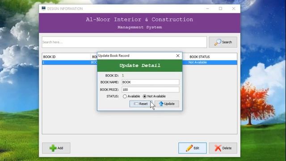
Task: Click the BOOK PRICE text field
Action: coord(150,89)
